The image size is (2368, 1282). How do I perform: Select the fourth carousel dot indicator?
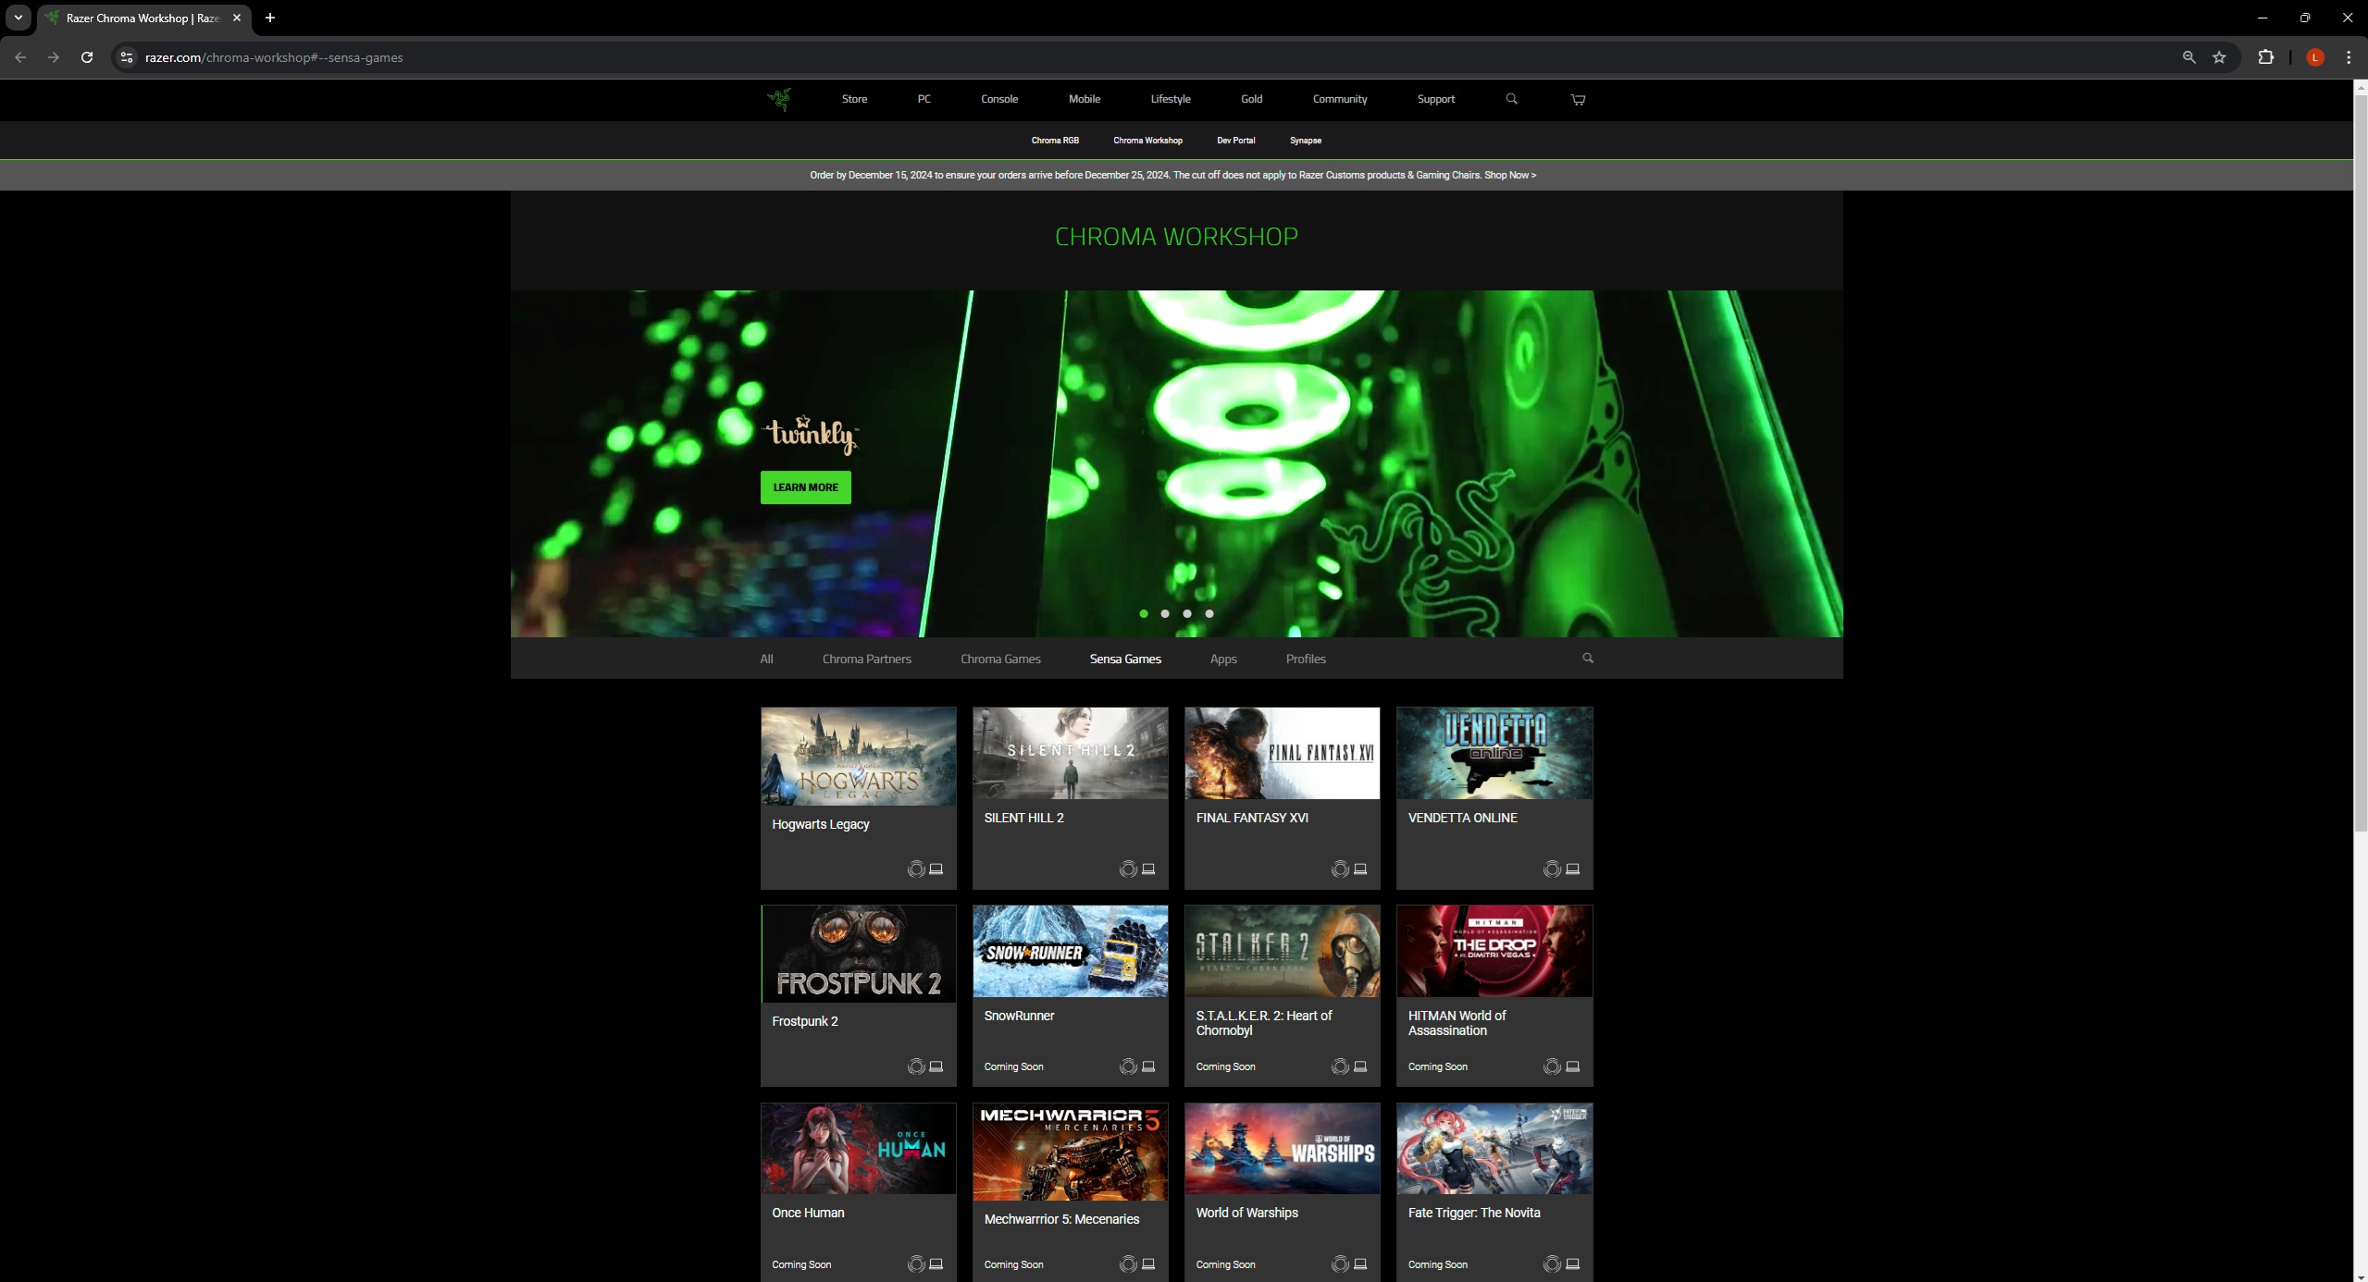coord(1209,613)
